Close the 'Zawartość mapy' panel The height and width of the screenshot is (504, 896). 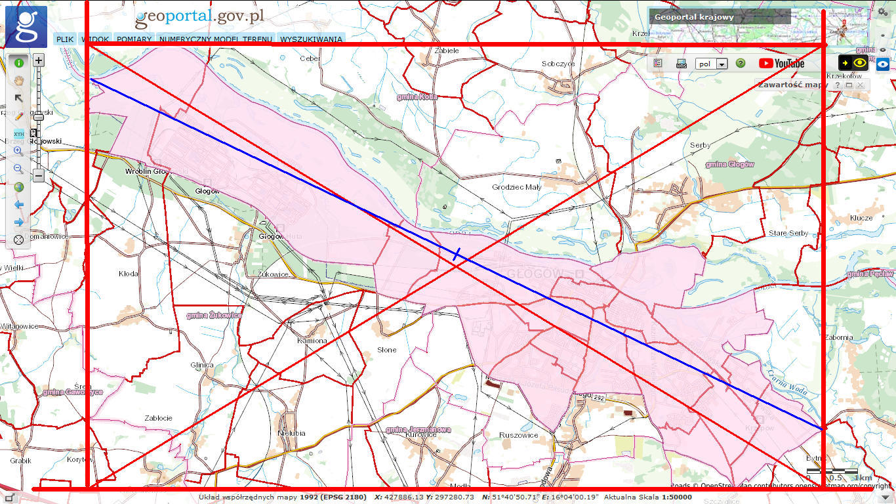click(860, 85)
